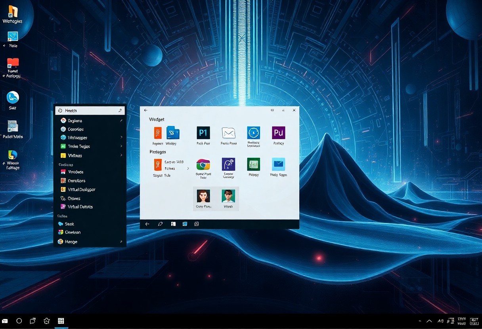Viewport: 482px width, 329px height.
Task: Open the arrow on the first menu row
Action: [121, 121]
